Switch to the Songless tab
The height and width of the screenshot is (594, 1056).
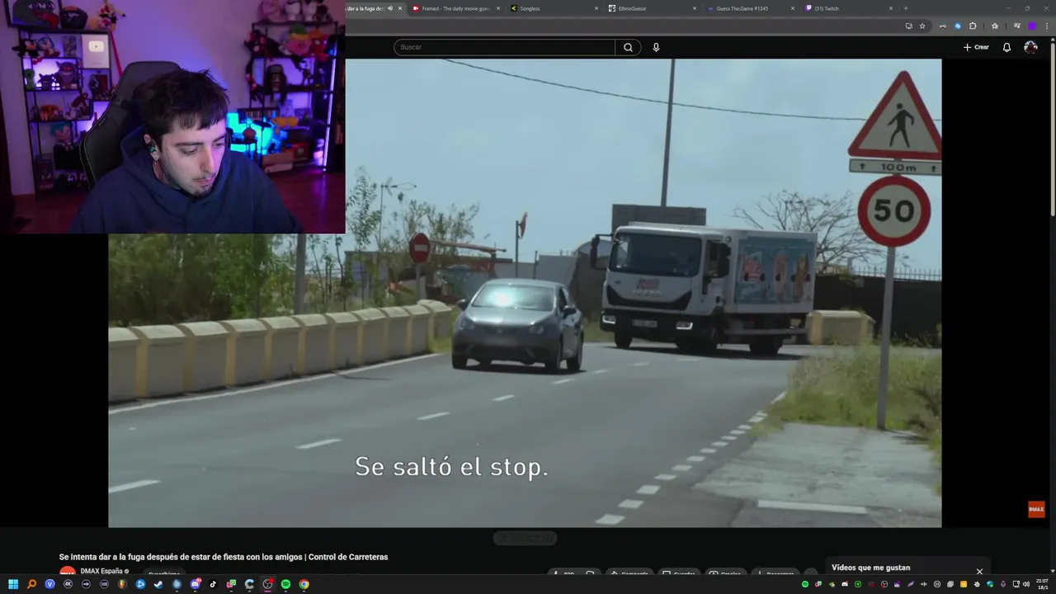tap(553, 8)
